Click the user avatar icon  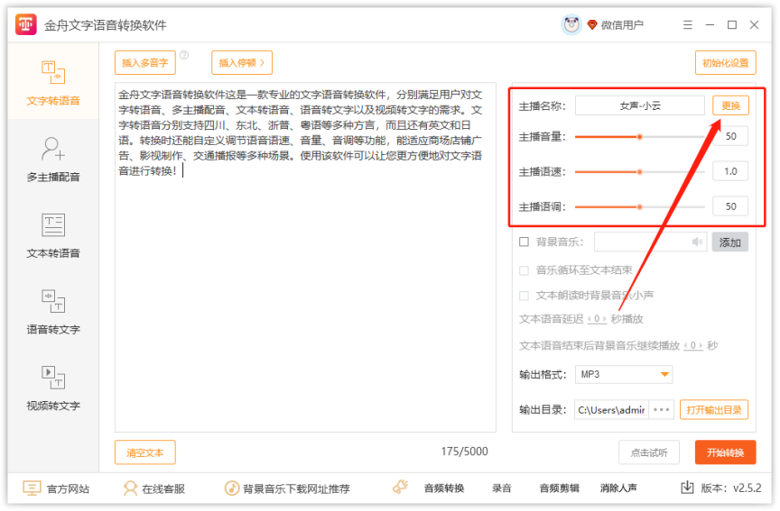pyautogui.click(x=571, y=24)
